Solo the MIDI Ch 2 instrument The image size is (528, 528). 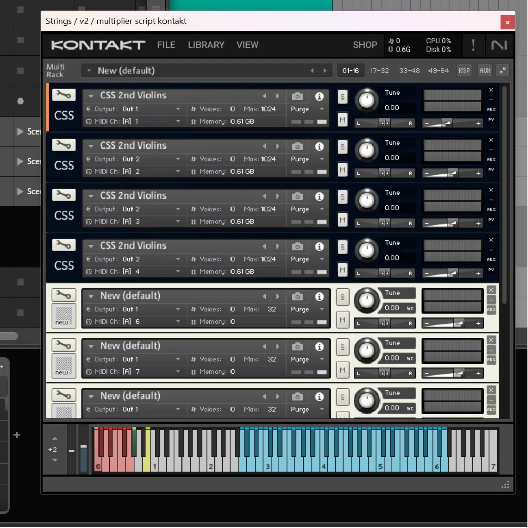(x=342, y=147)
